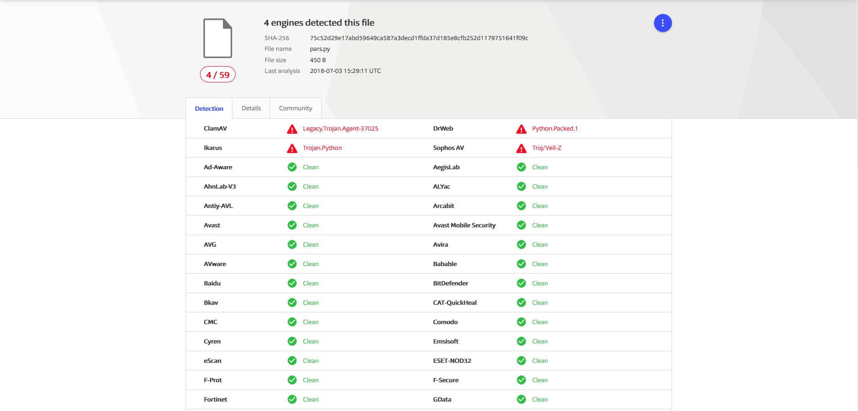
Task: Click BitDefender green checkmark icon
Action: pyautogui.click(x=522, y=283)
